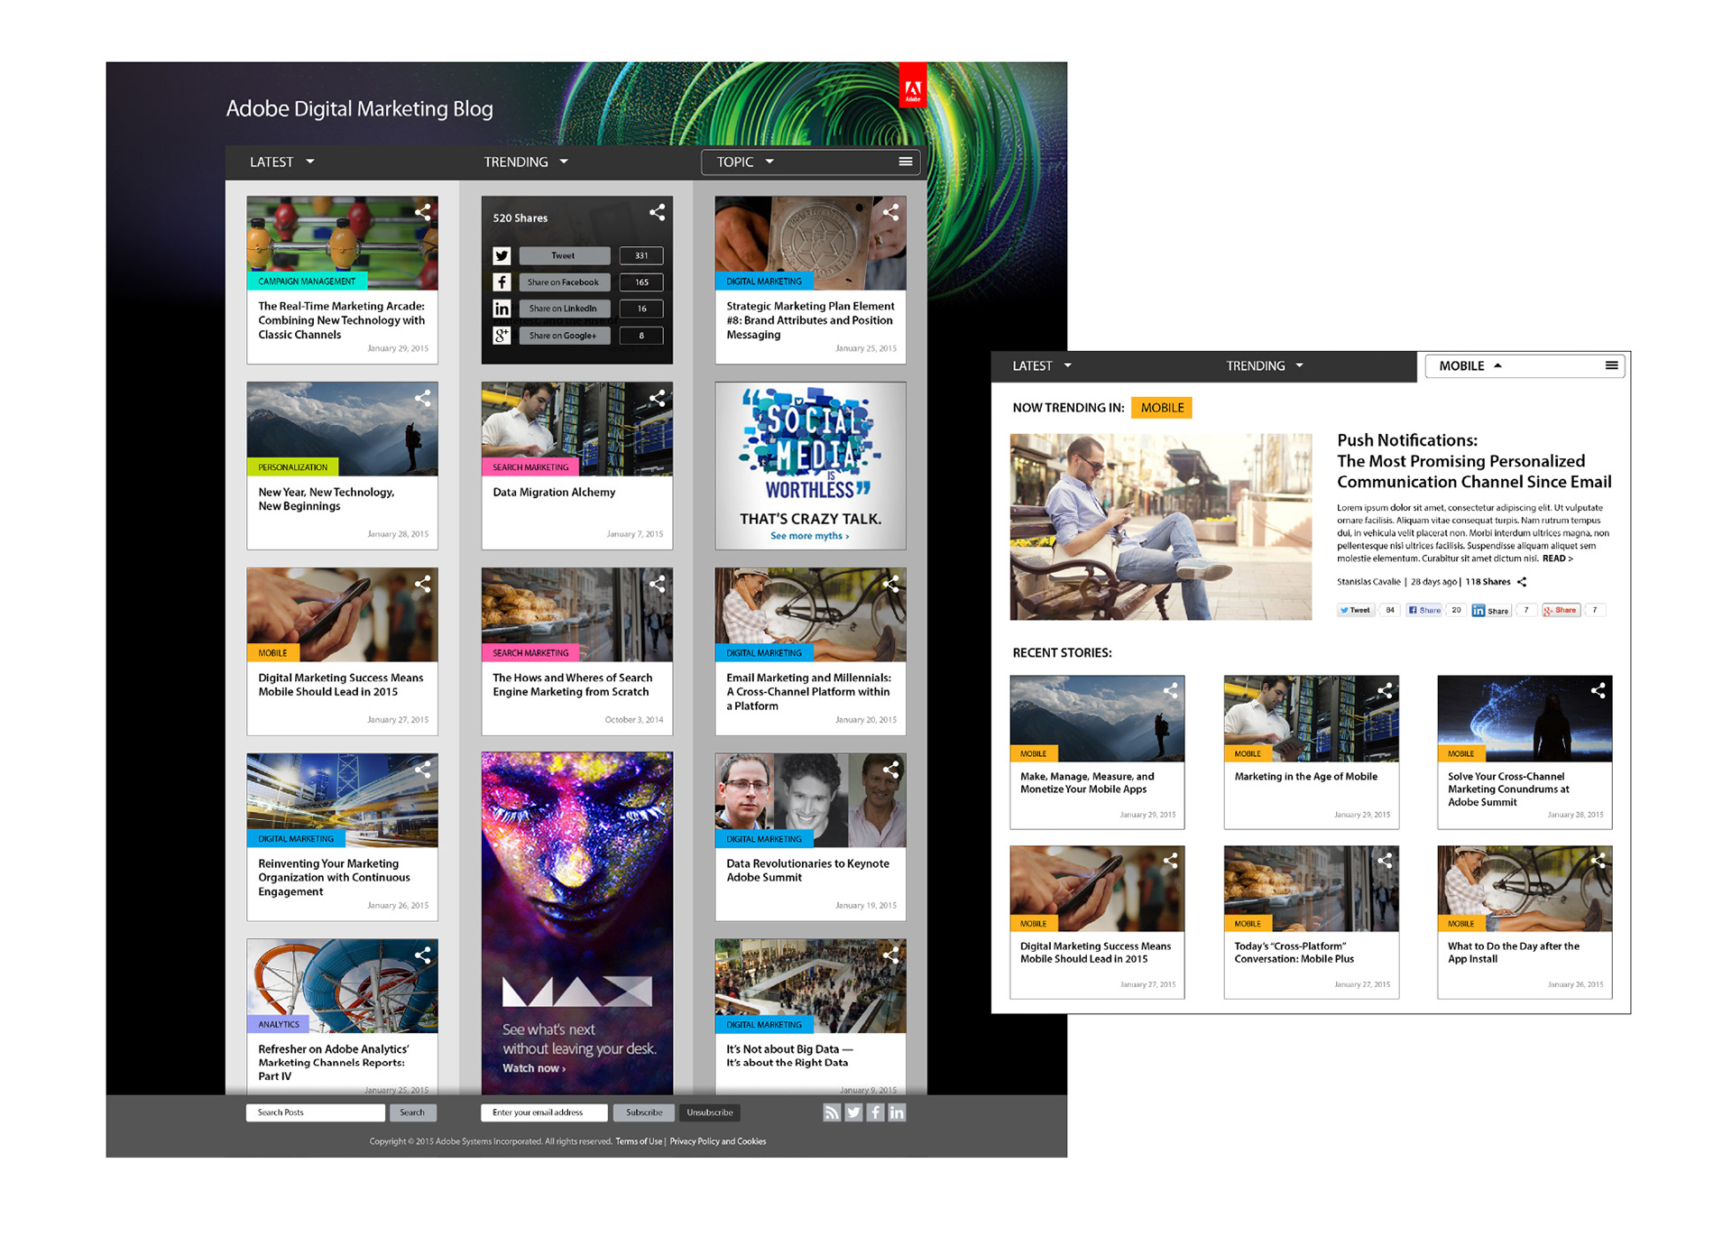Click share icon on Real-Time Marketing Arcade card
Image resolution: width=1732 pixels, height=1246 pixels.
(422, 213)
